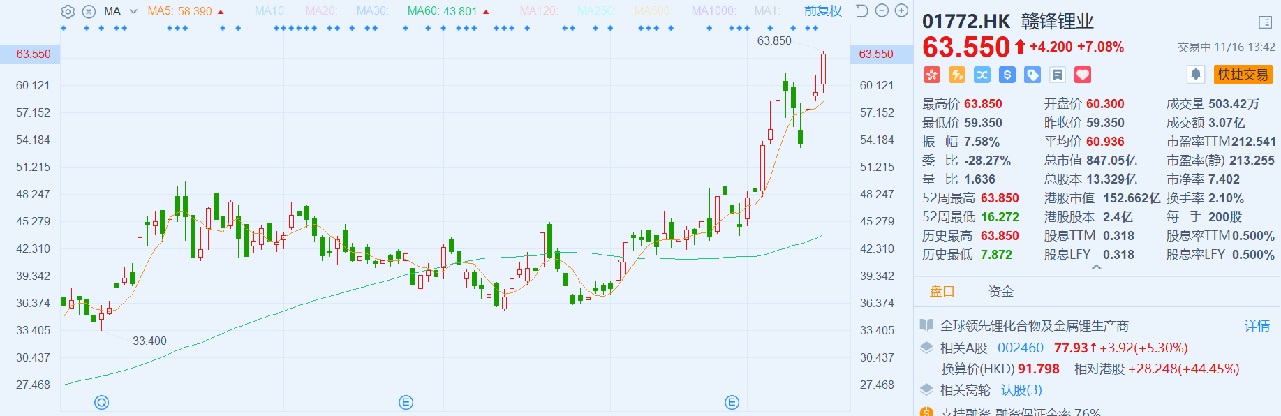Screen dimensions: 1281x416
Task: Collapse the quote details with the up chevron
Action: pyautogui.click(x=1097, y=267)
